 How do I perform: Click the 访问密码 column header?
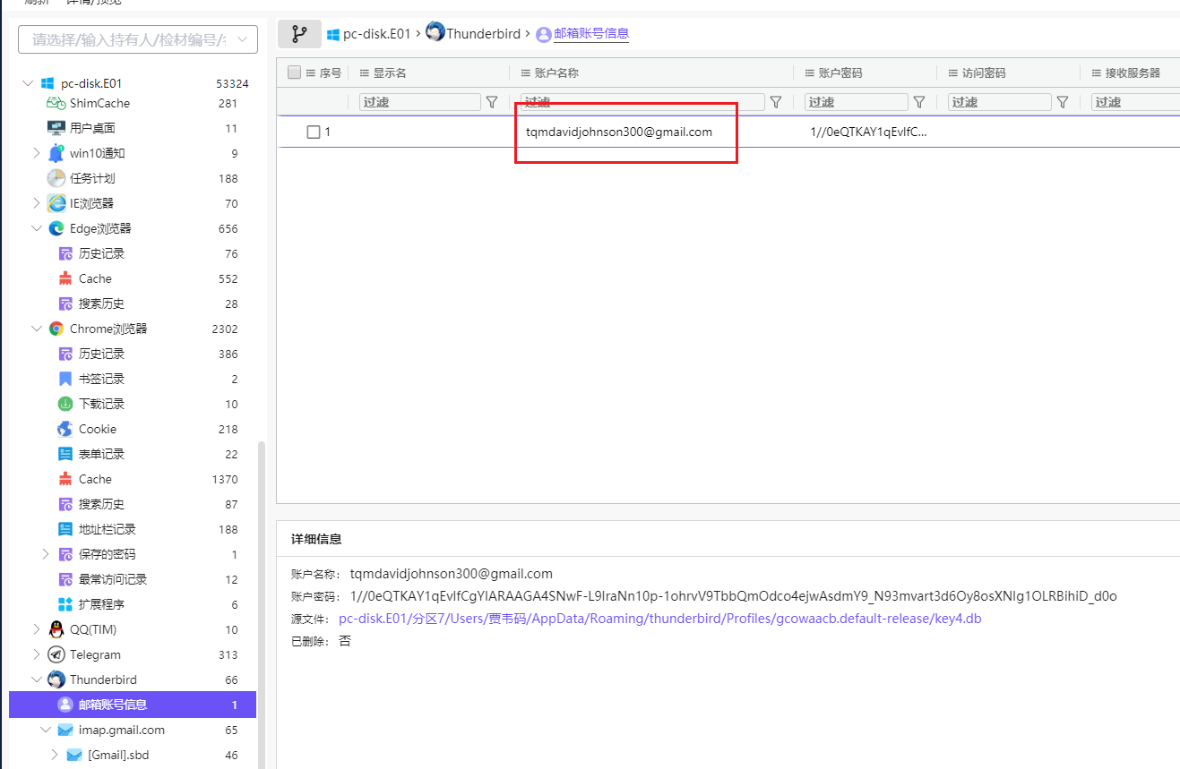[x=984, y=73]
